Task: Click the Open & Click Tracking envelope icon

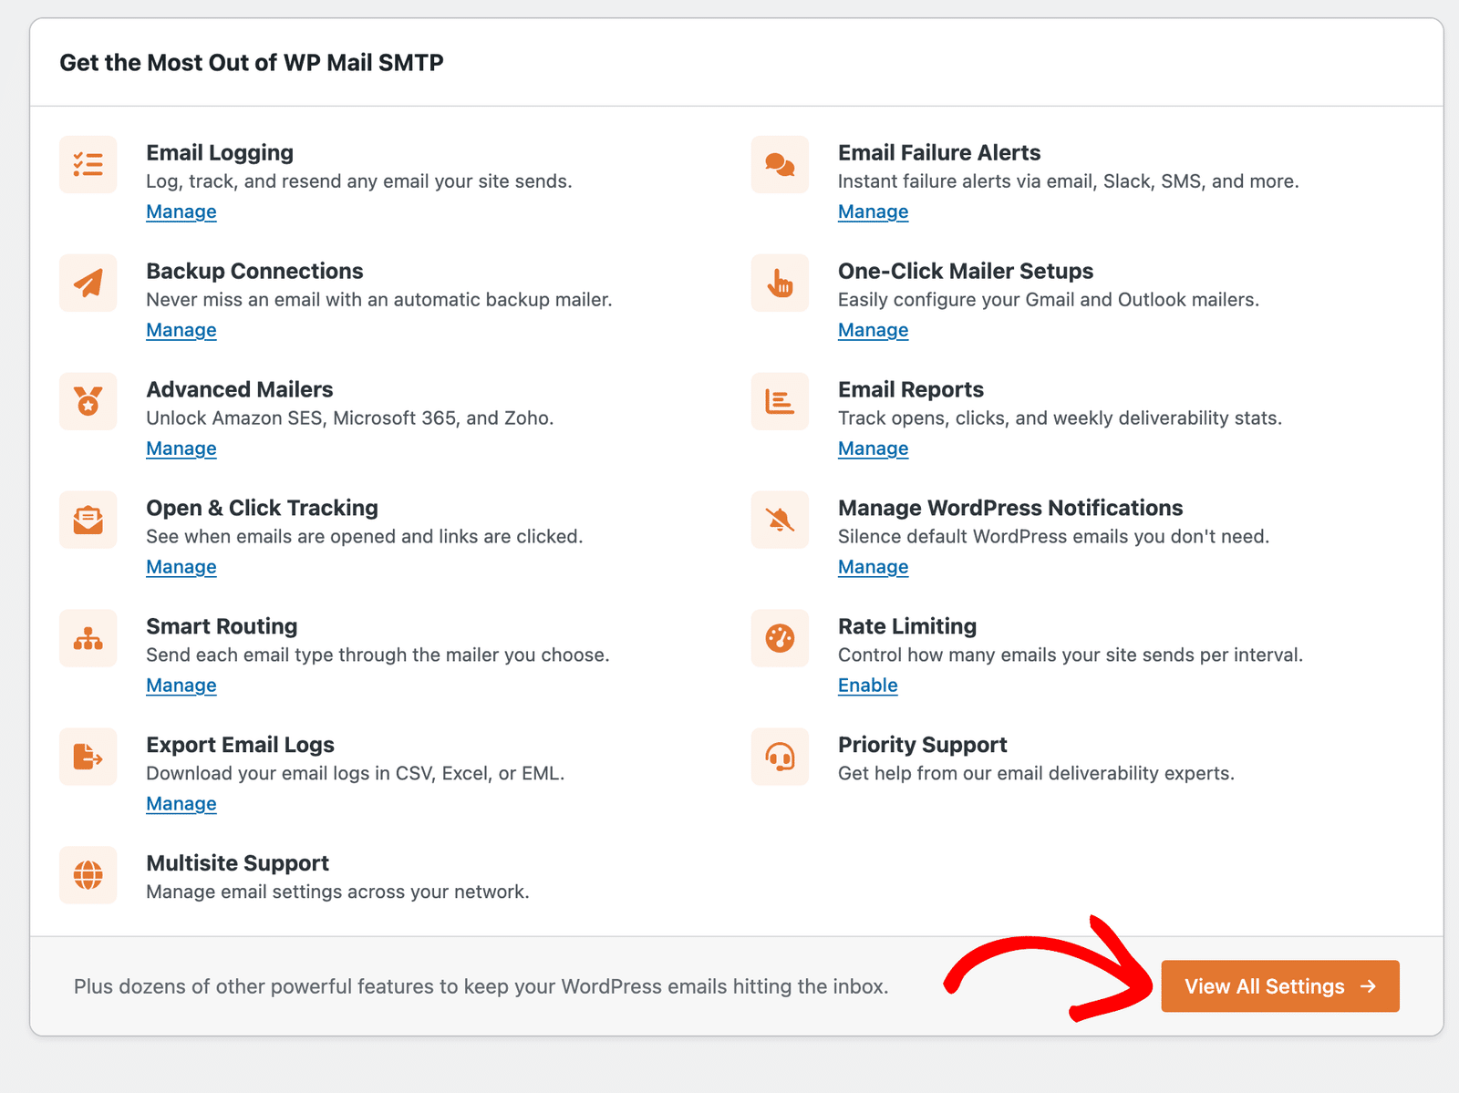Action: [x=88, y=520]
